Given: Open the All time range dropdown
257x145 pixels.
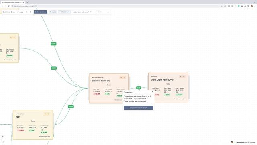Looking at the screenshot, I should (103, 12).
